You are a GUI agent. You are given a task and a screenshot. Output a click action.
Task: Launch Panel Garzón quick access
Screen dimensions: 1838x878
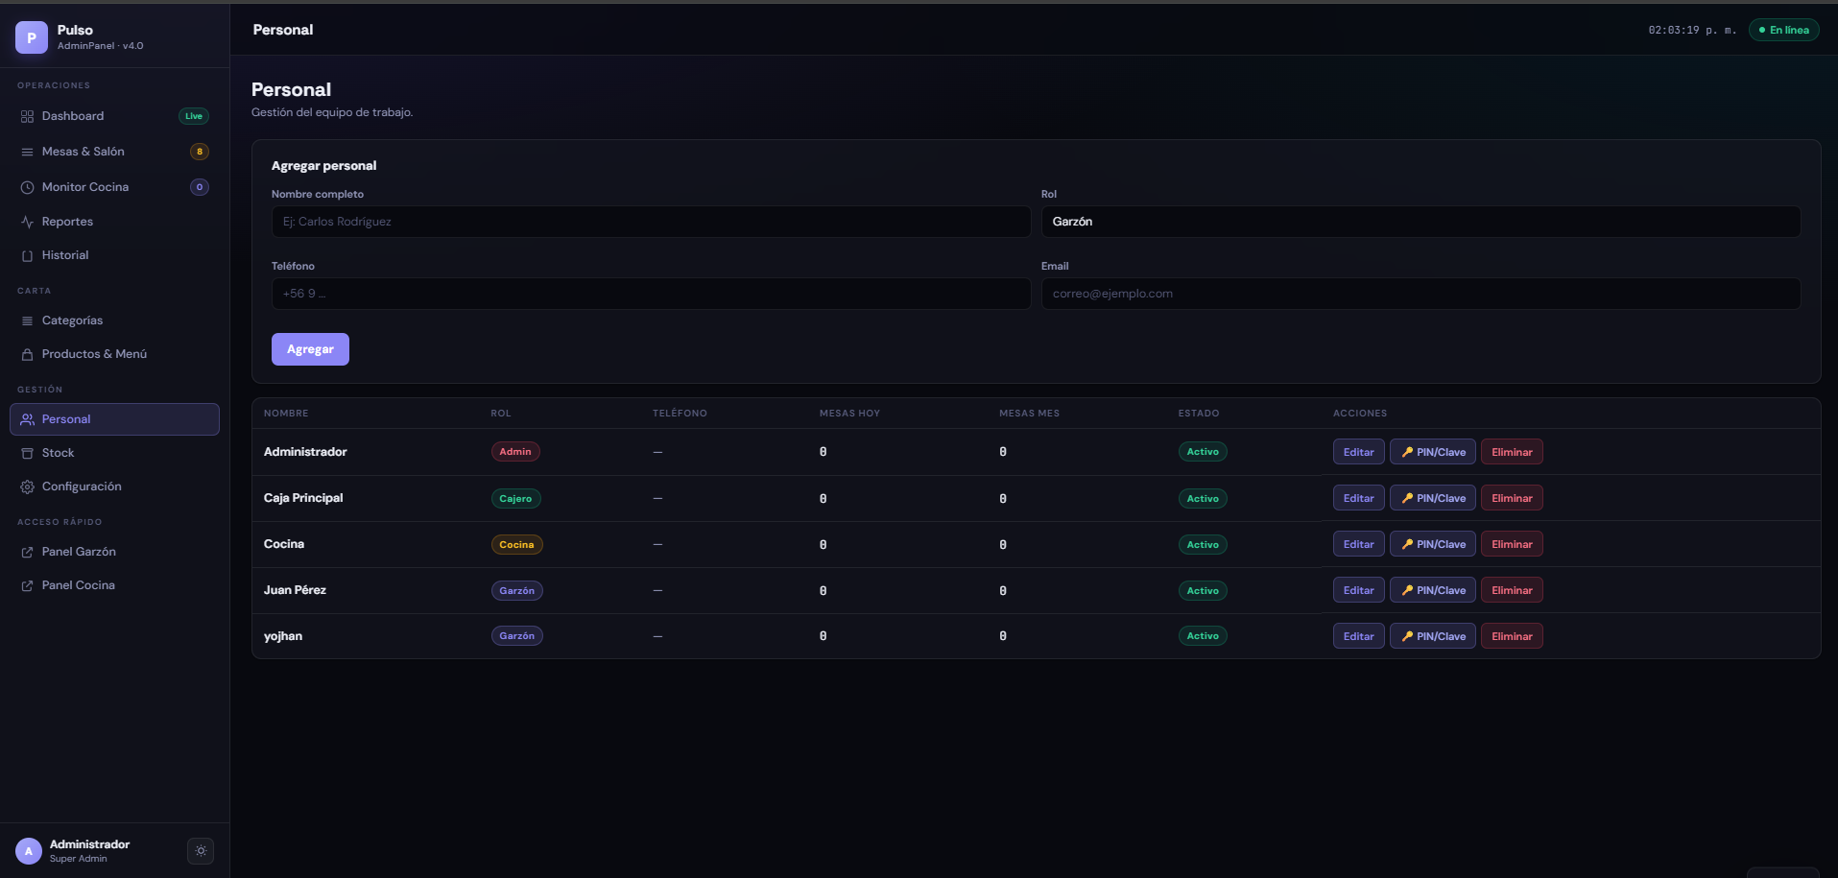114,552
